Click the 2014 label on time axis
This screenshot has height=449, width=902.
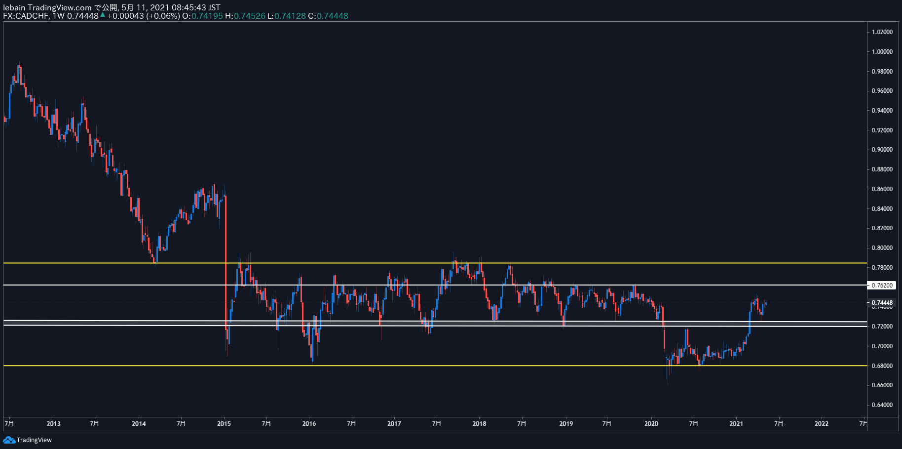139,423
